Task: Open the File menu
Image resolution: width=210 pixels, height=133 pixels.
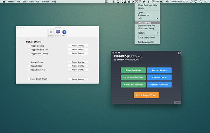Action: click(19, 2)
